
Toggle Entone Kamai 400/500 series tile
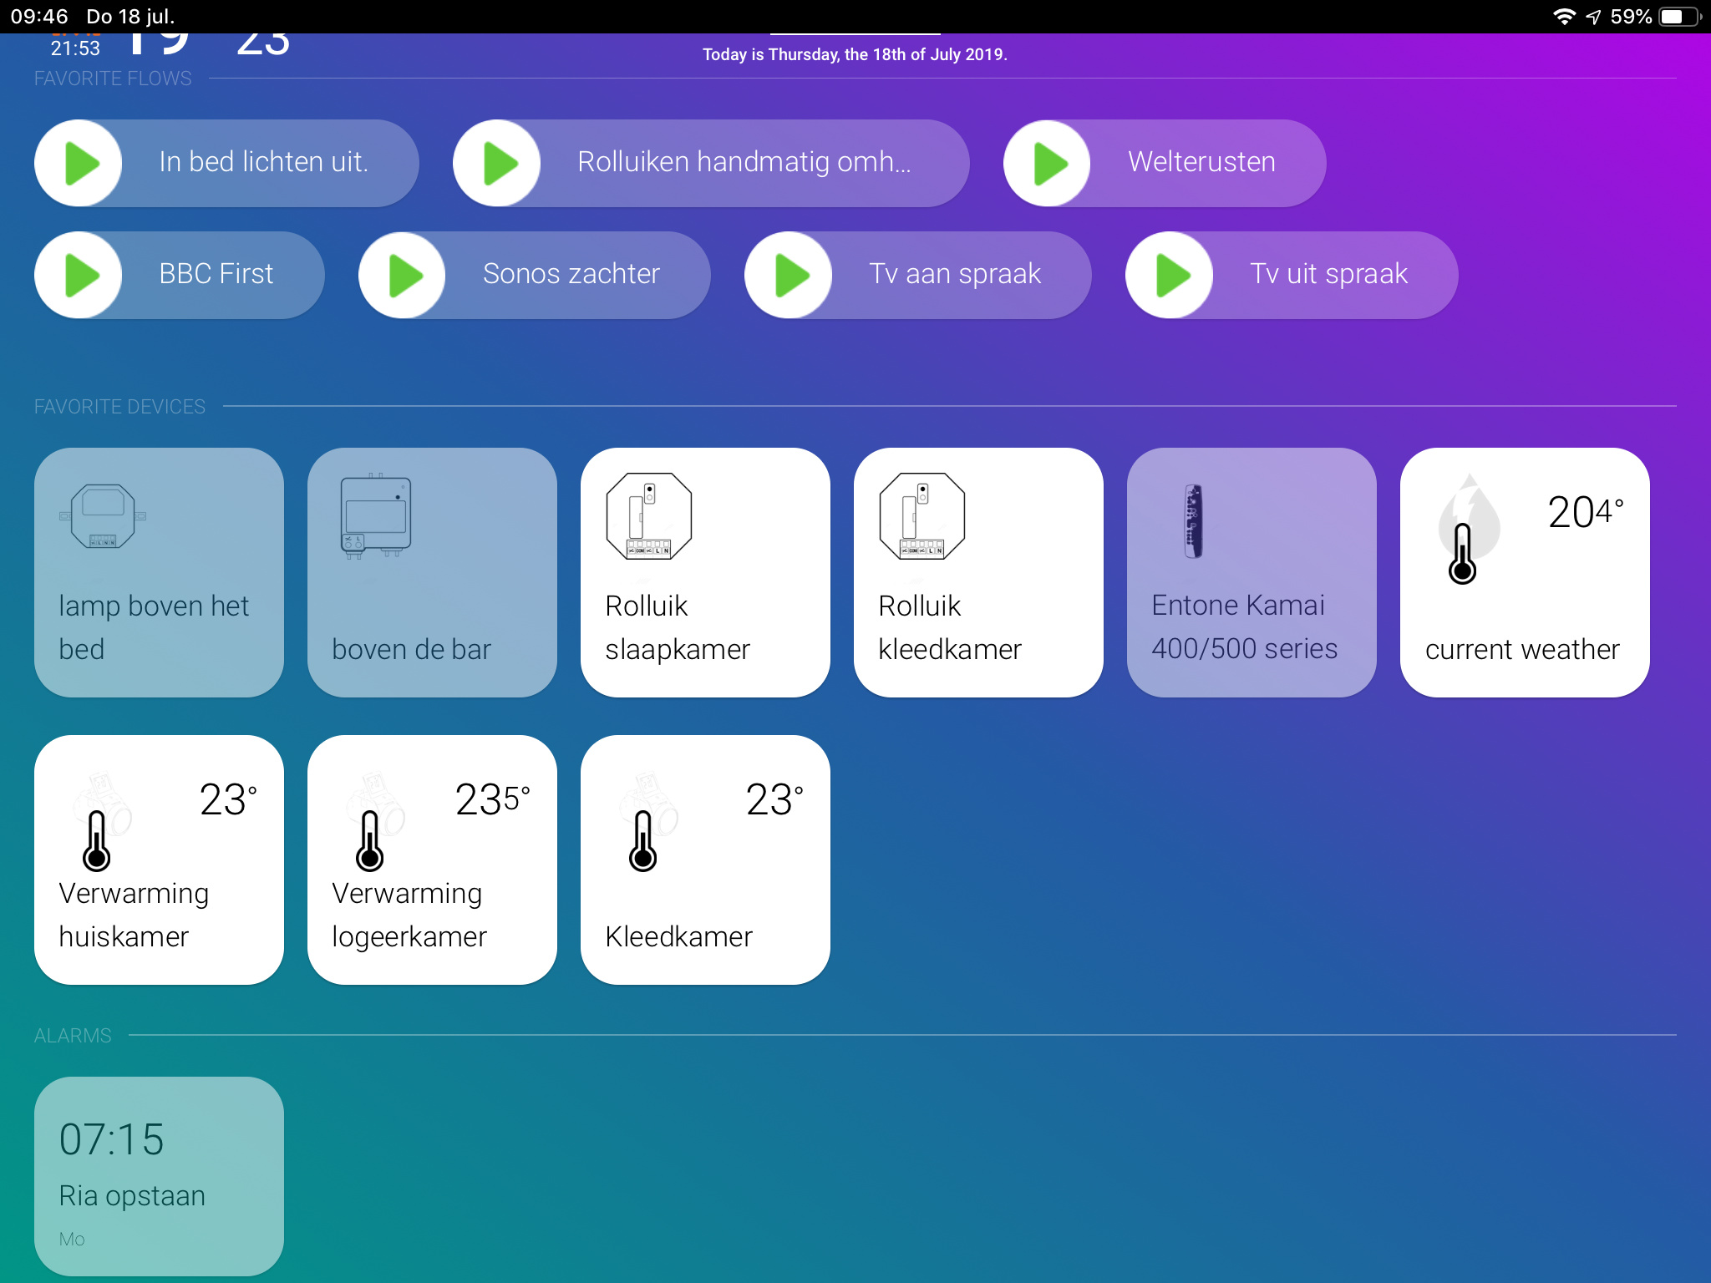[x=1252, y=572]
